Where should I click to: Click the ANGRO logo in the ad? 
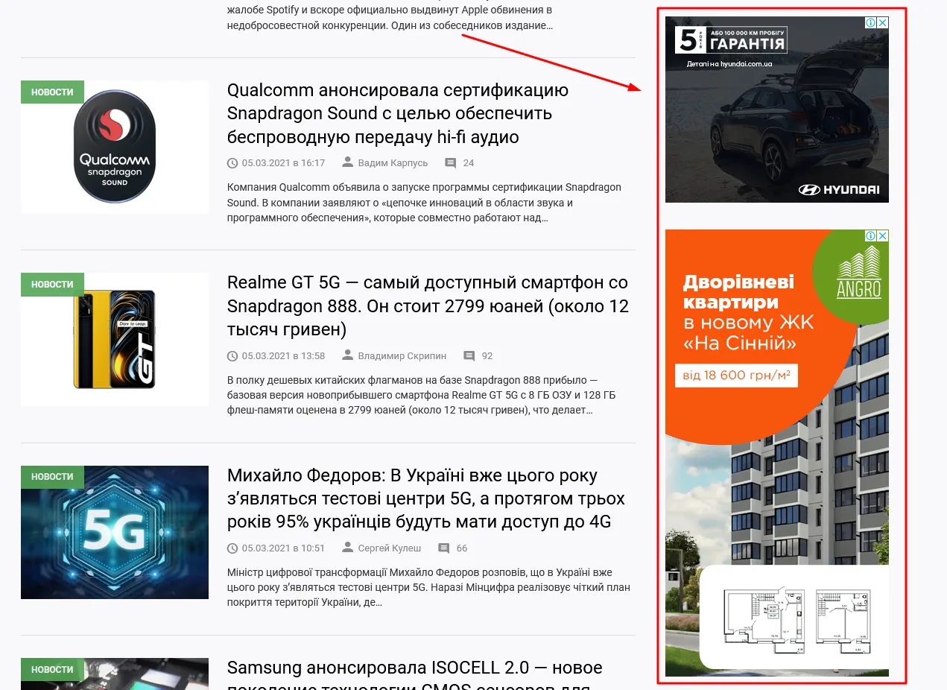click(858, 273)
